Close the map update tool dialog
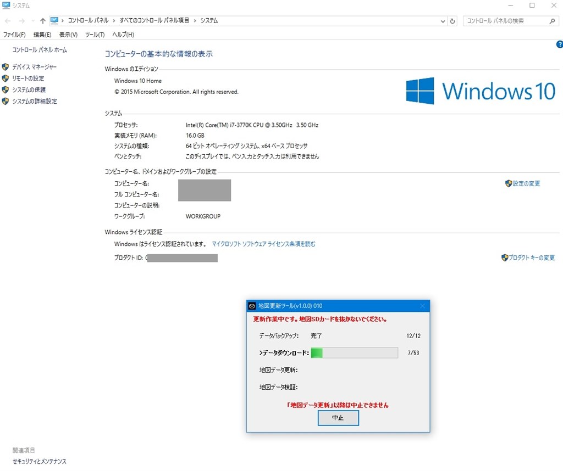The image size is (563, 471). pos(422,306)
